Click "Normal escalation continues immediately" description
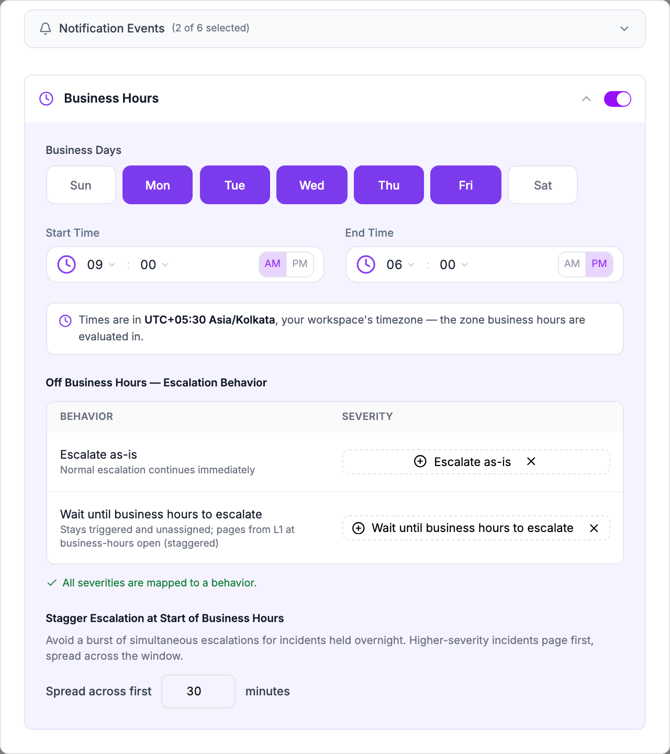The height and width of the screenshot is (754, 670). (158, 470)
